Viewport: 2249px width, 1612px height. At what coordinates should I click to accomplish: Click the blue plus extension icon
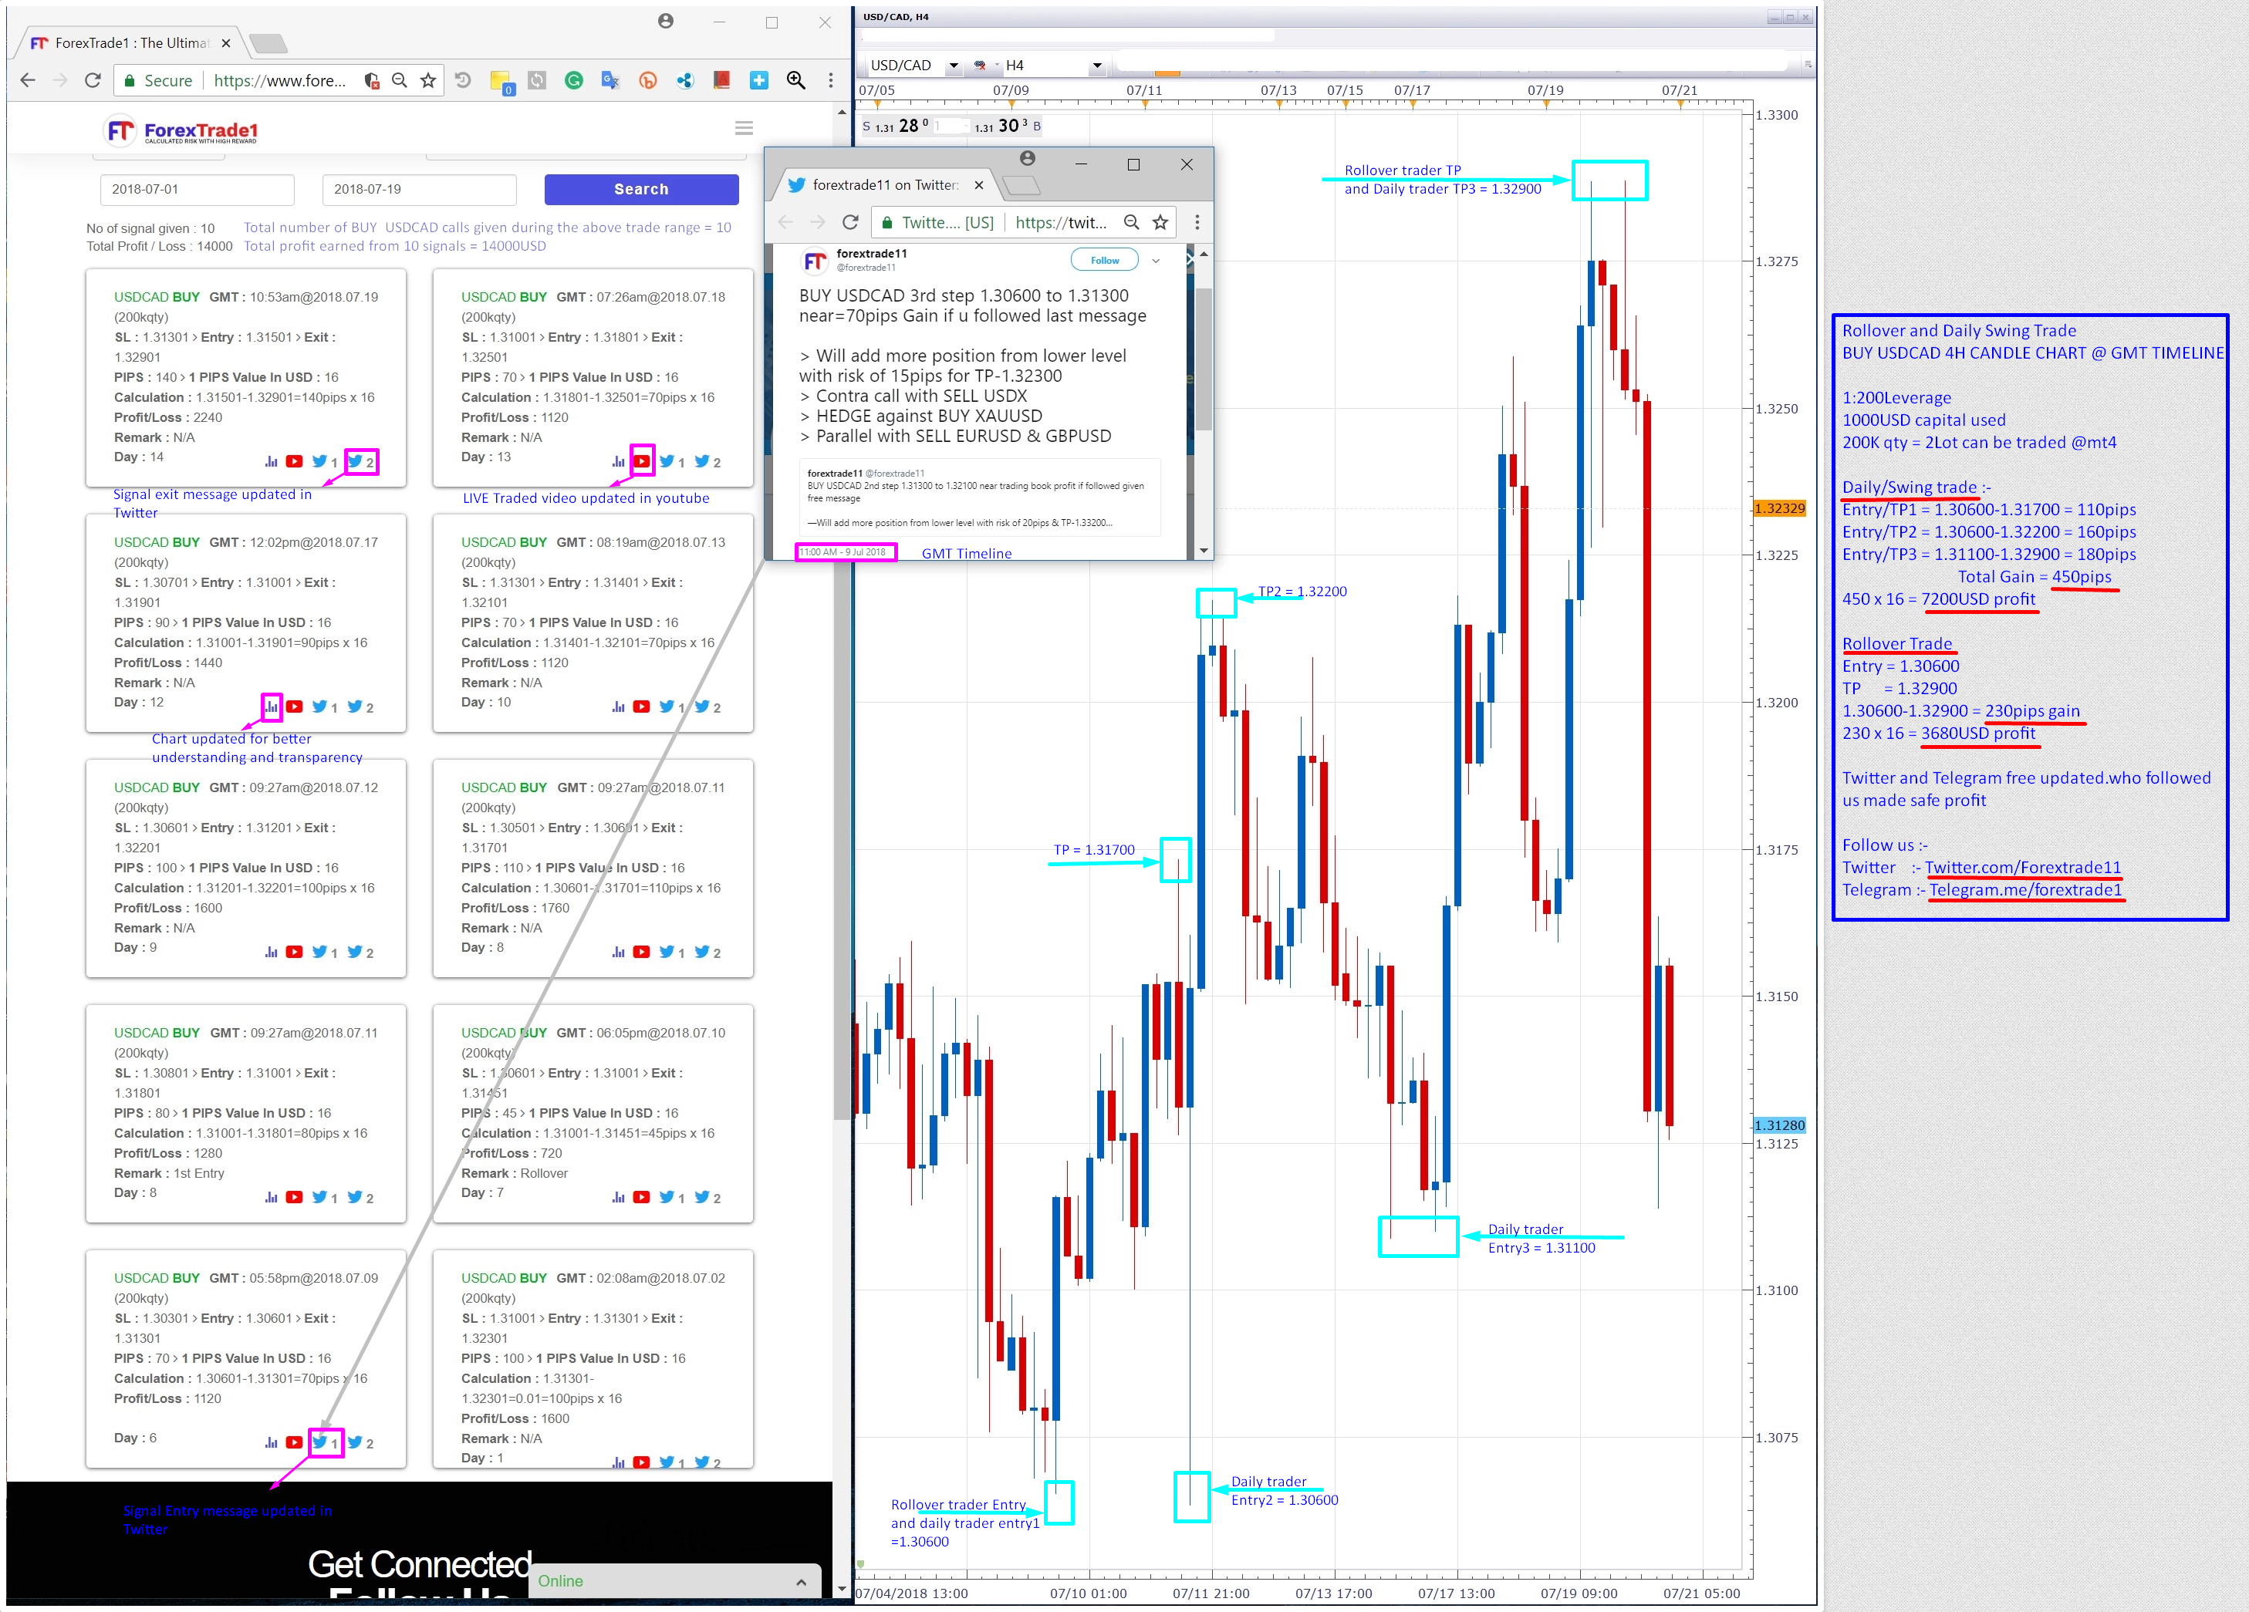758,81
